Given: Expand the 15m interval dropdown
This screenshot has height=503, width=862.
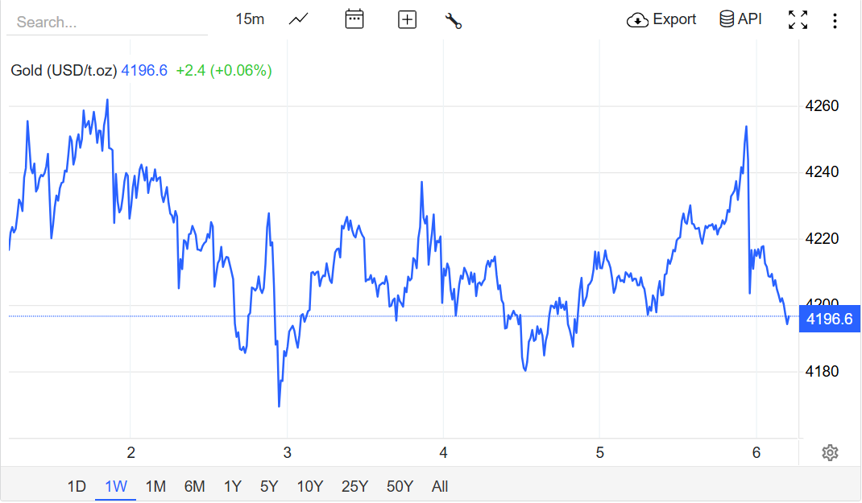Looking at the screenshot, I should coord(250,19).
